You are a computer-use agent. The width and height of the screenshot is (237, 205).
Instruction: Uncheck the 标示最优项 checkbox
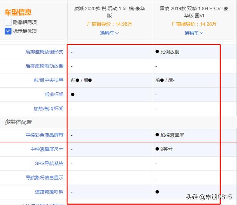point(8,31)
